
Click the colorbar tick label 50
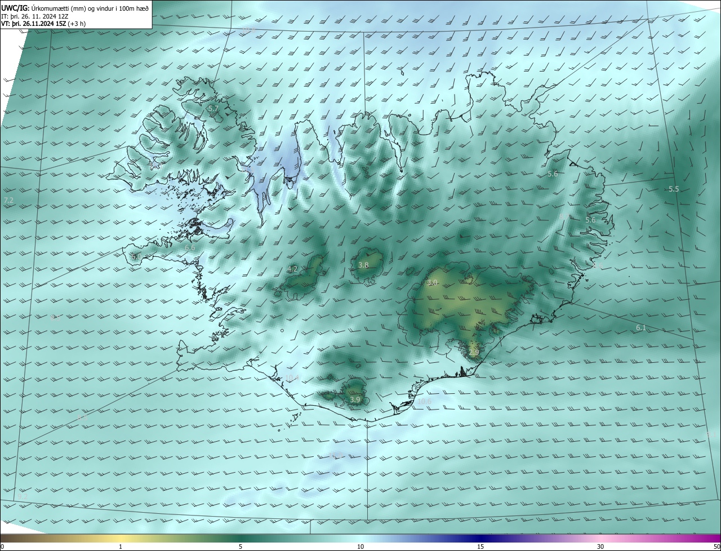coord(716,546)
